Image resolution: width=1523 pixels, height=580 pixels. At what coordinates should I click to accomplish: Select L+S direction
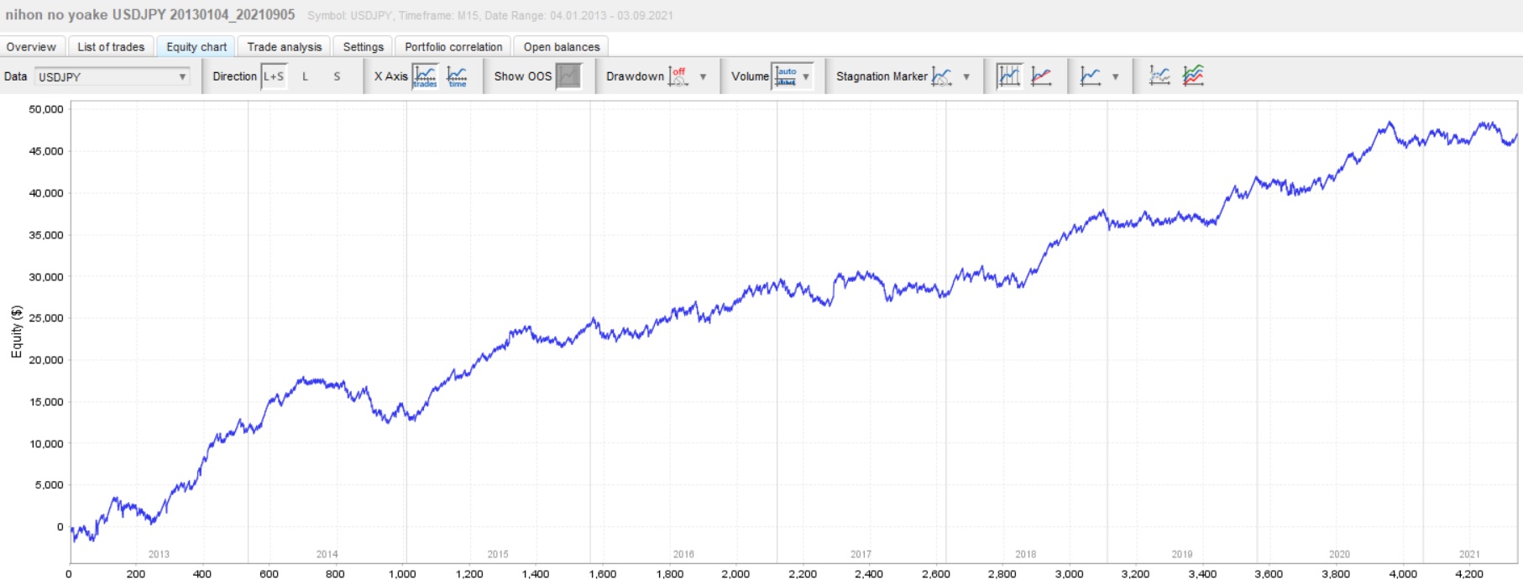point(274,76)
